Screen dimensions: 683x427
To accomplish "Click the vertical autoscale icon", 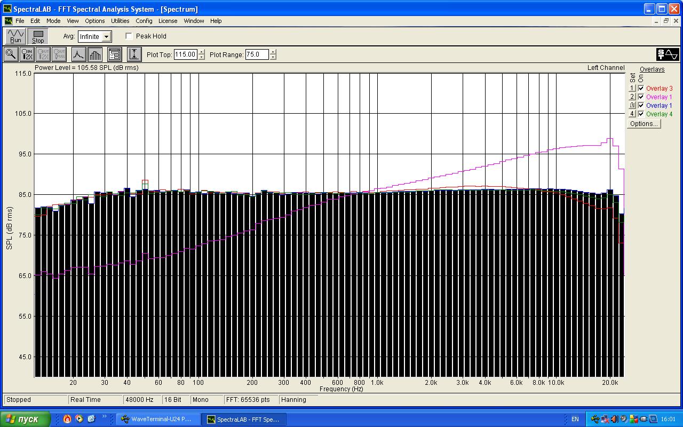I will (134, 54).
